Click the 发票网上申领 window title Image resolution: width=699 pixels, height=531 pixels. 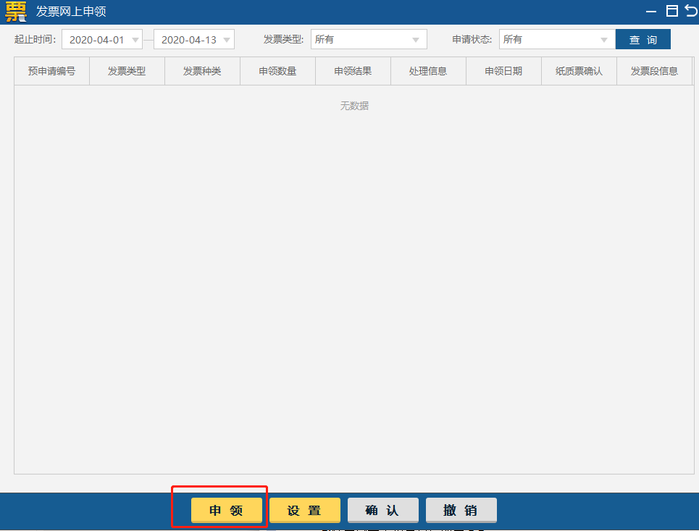click(71, 11)
